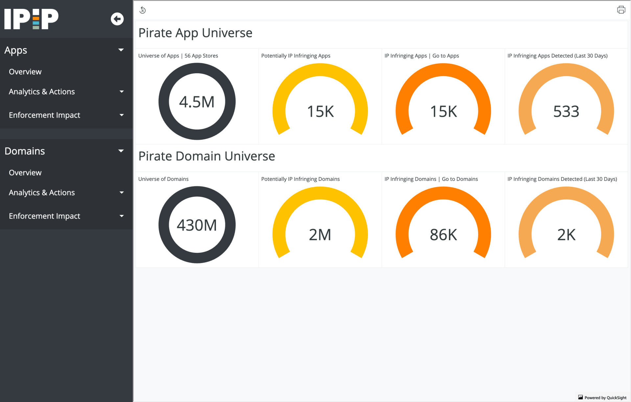Click the 4.5M Universe of Apps donut
Screen dimensions: 631x402
(197, 102)
